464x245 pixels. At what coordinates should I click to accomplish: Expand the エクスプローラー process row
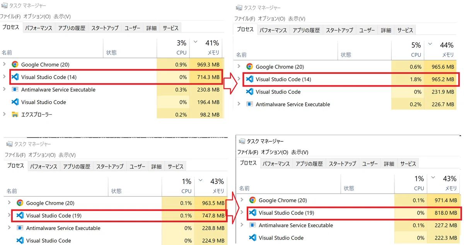click(x=4, y=114)
